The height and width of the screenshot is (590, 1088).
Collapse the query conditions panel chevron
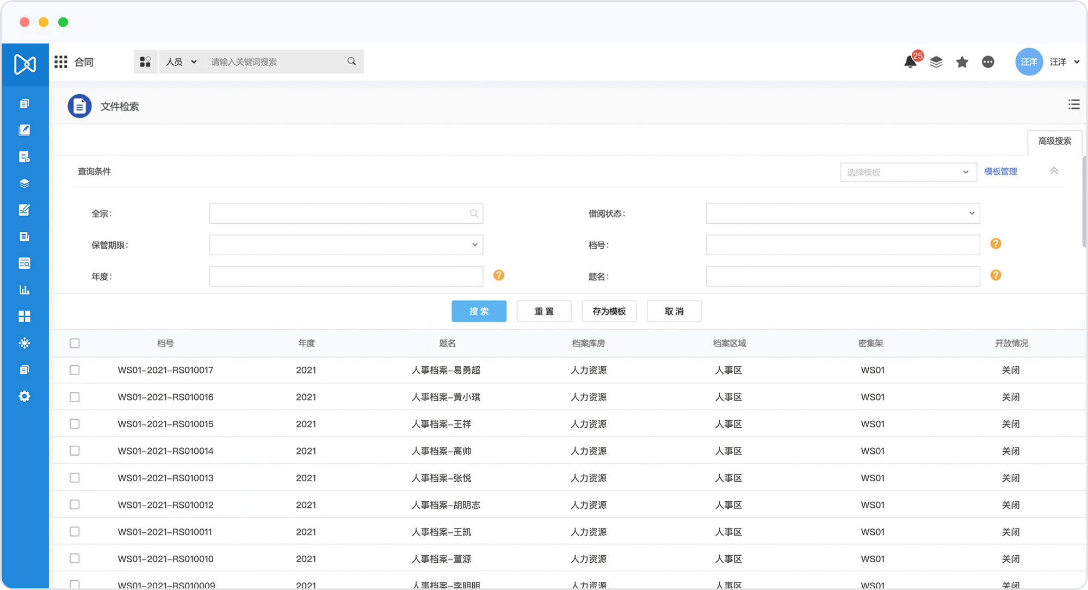(x=1054, y=171)
